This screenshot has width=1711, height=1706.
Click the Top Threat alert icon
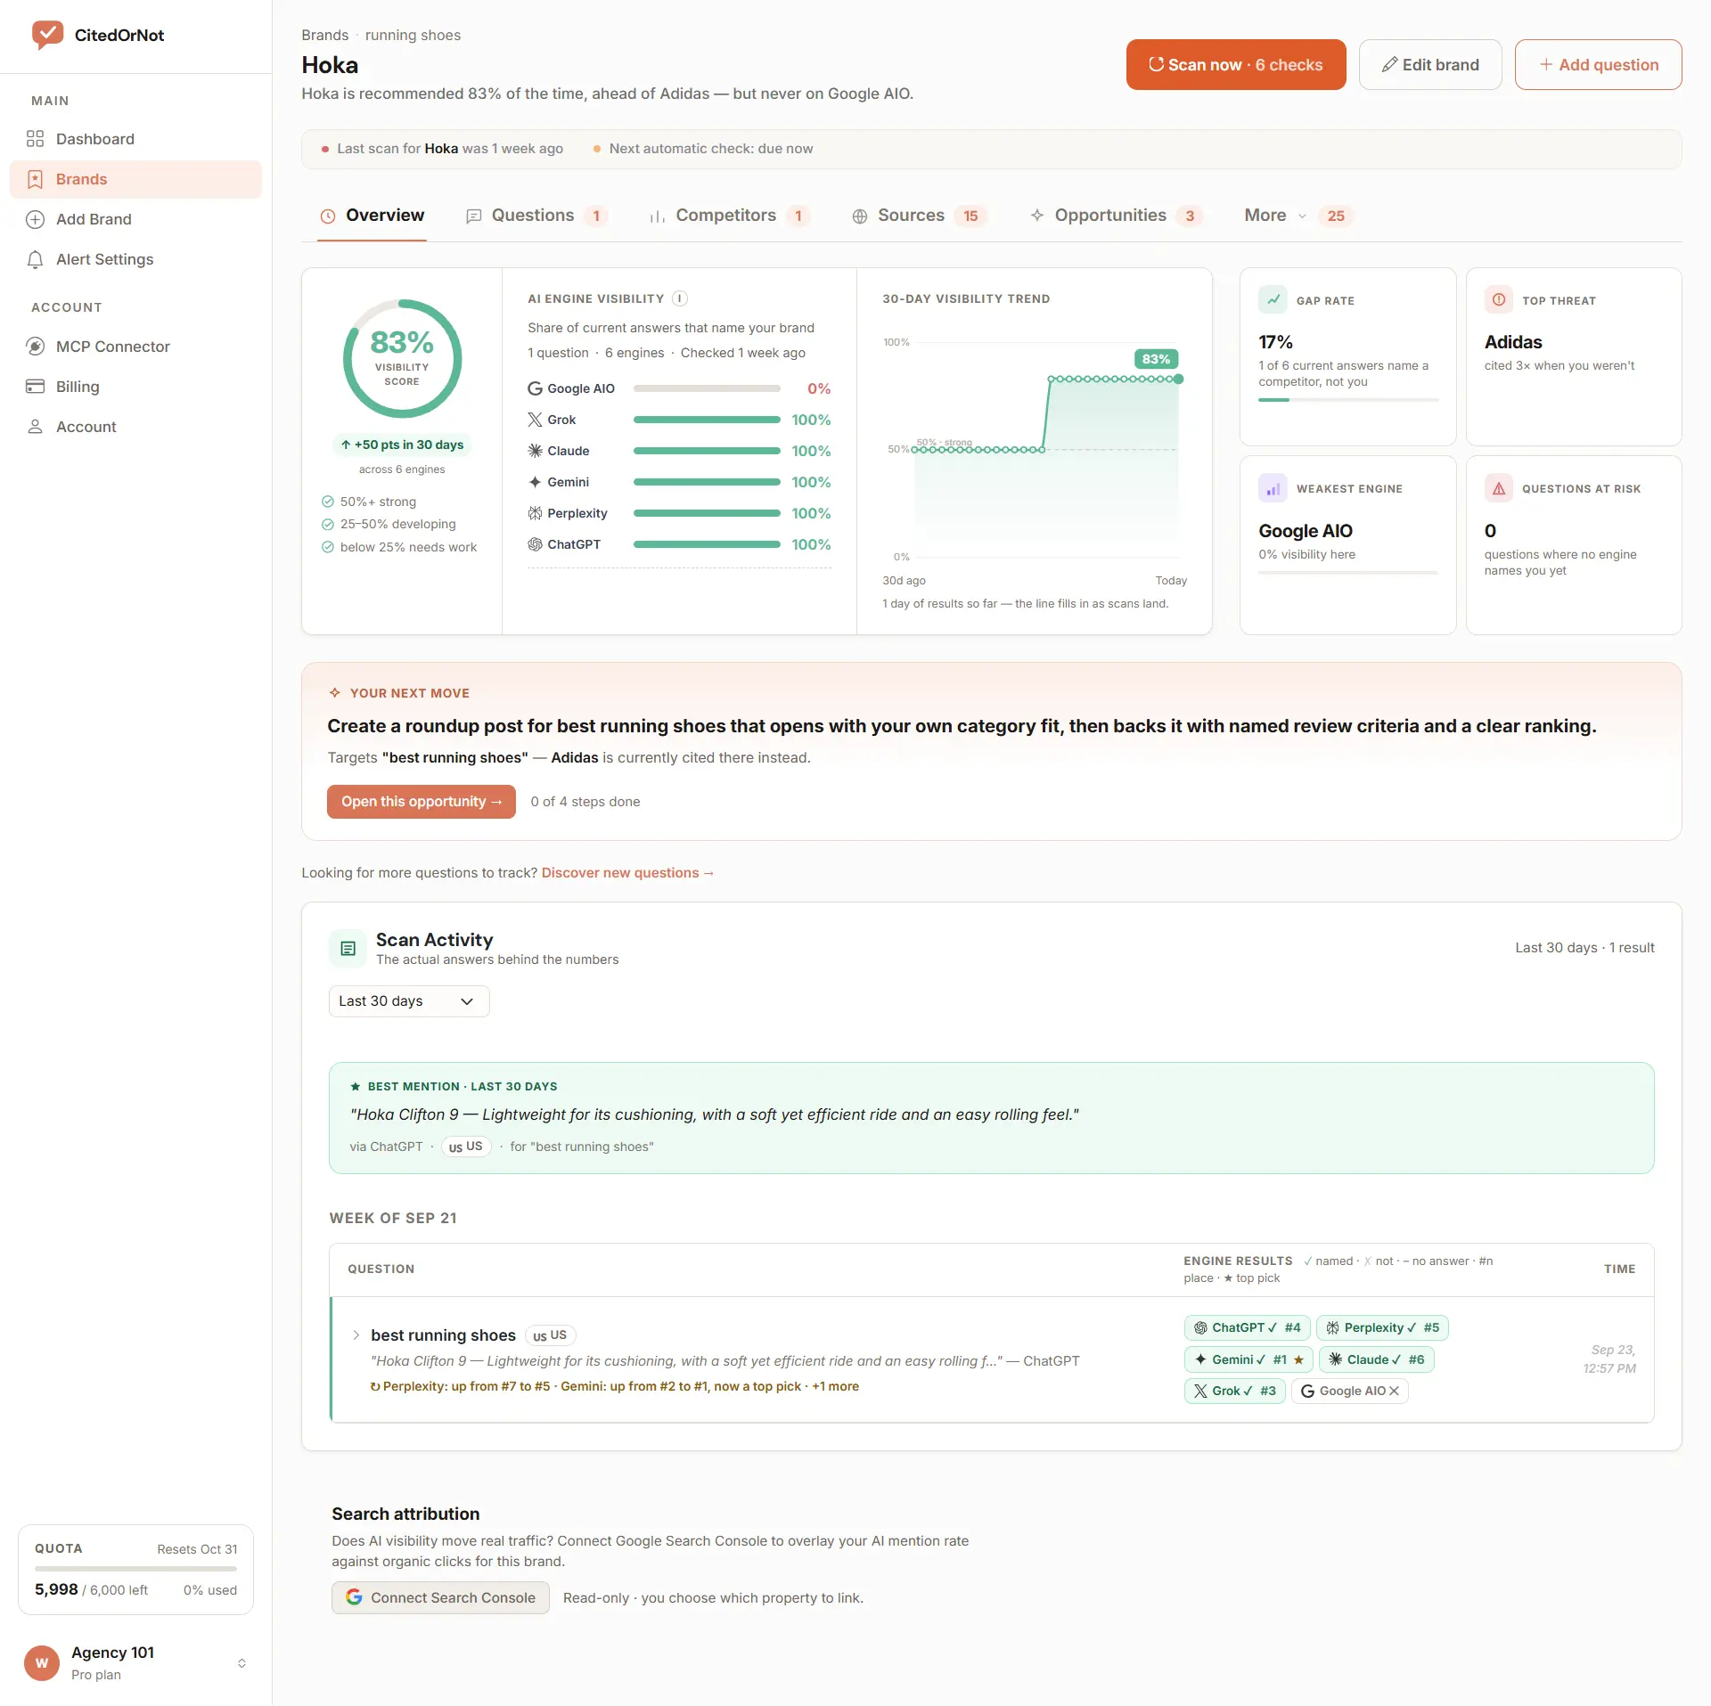[1499, 300]
